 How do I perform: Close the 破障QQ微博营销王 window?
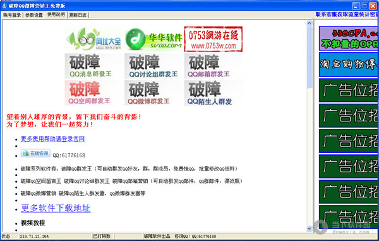pos(373,6)
